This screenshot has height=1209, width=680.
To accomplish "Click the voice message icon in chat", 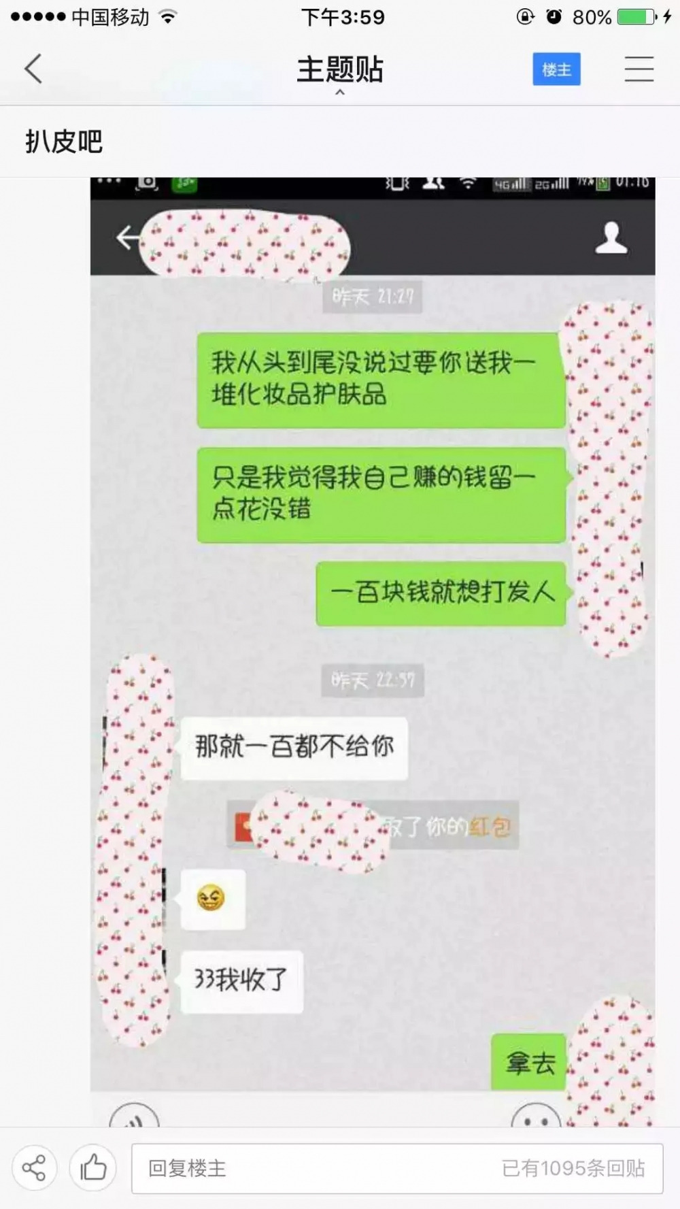I will pyautogui.click(x=135, y=1114).
